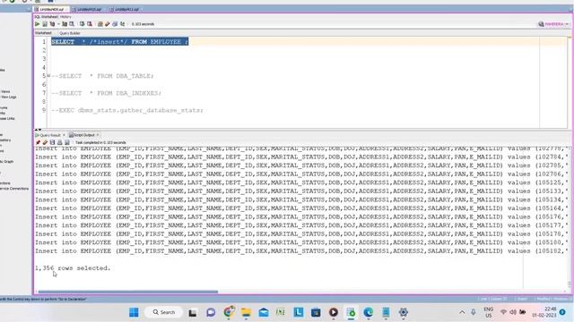This screenshot has width=574, height=322.
Task: Click the eraser icon in the worksheet toolbar
Action: point(108,24)
